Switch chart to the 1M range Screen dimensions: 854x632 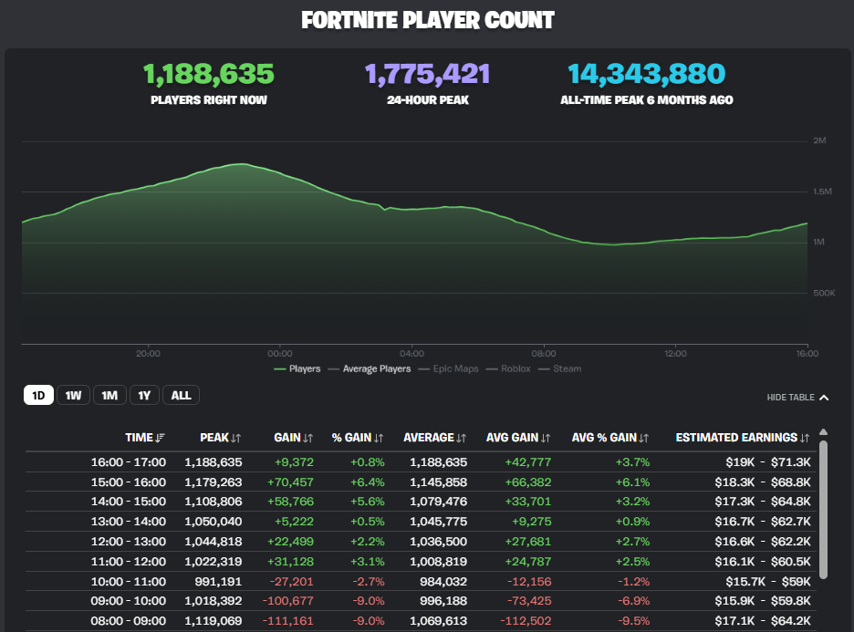point(109,395)
